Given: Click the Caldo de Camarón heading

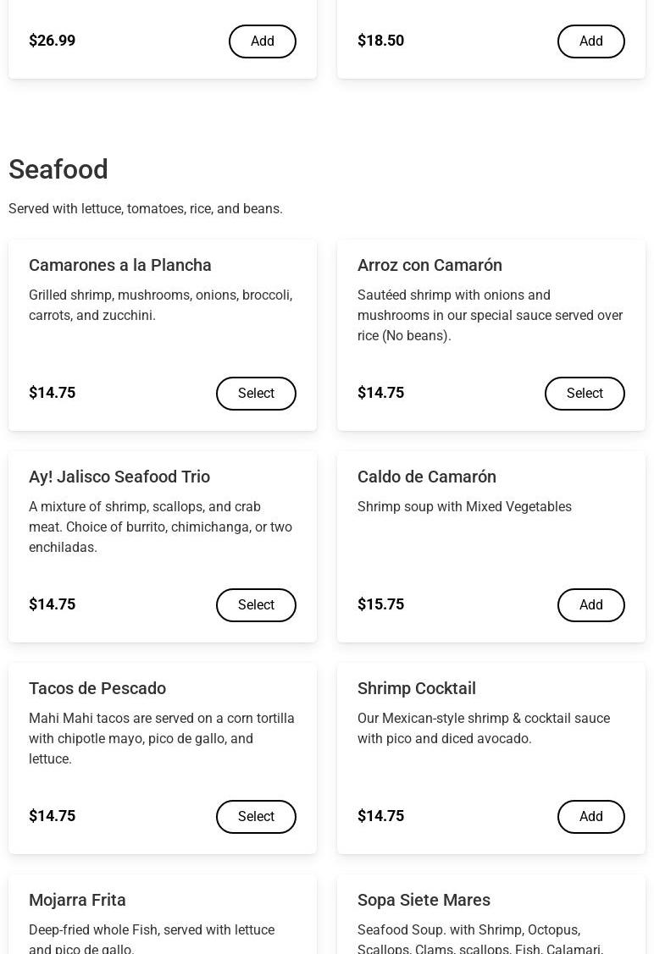Looking at the screenshot, I should point(427,477).
